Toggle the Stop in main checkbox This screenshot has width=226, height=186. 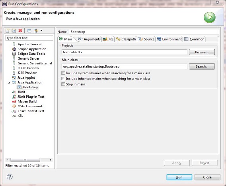click(63, 84)
